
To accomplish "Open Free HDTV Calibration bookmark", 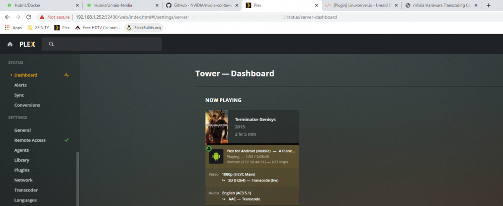I will pyautogui.click(x=98, y=28).
